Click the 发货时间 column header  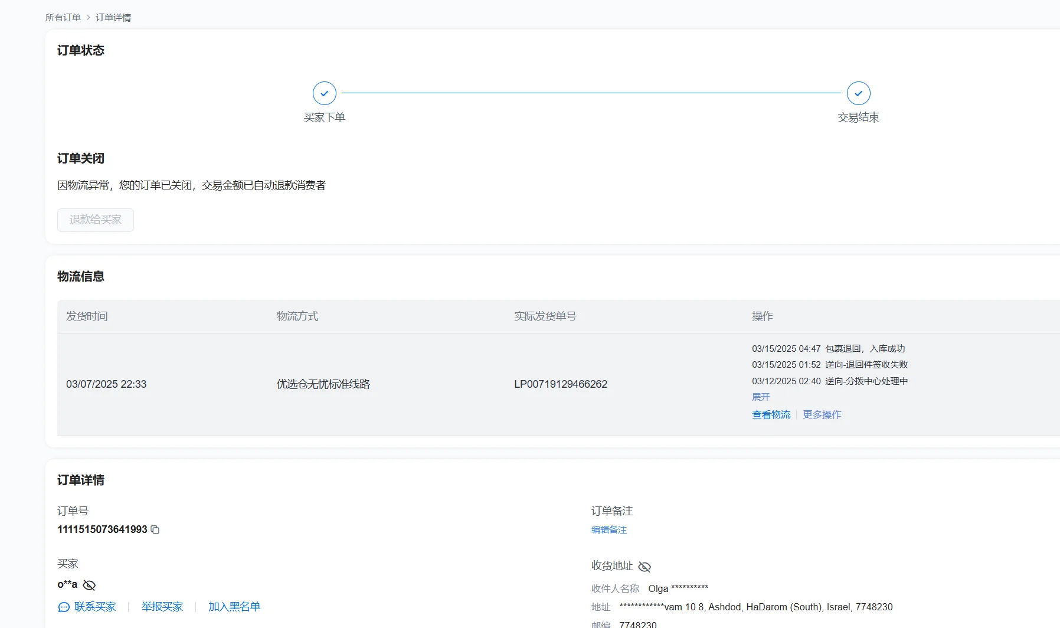(87, 316)
